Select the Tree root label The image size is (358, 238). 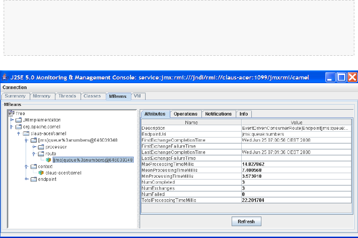pos(20,113)
